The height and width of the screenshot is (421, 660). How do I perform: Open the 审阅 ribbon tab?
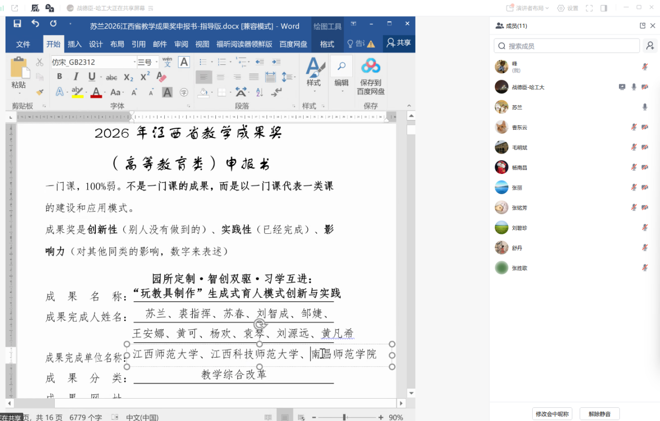tap(181, 44)
